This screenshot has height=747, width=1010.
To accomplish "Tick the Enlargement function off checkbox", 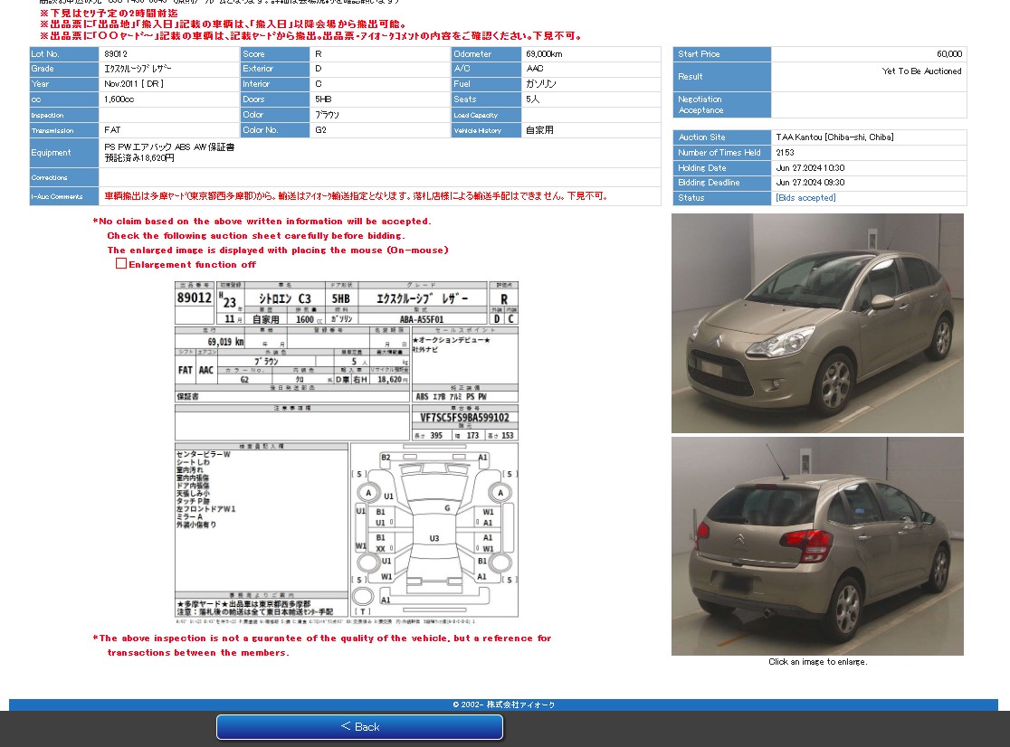I will pyautogui.click(x=121, y=263).
